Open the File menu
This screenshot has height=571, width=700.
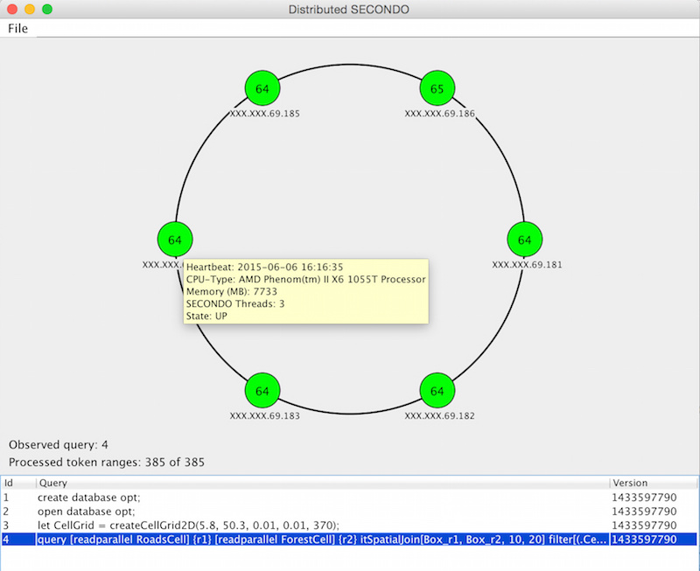coord(17,28)
